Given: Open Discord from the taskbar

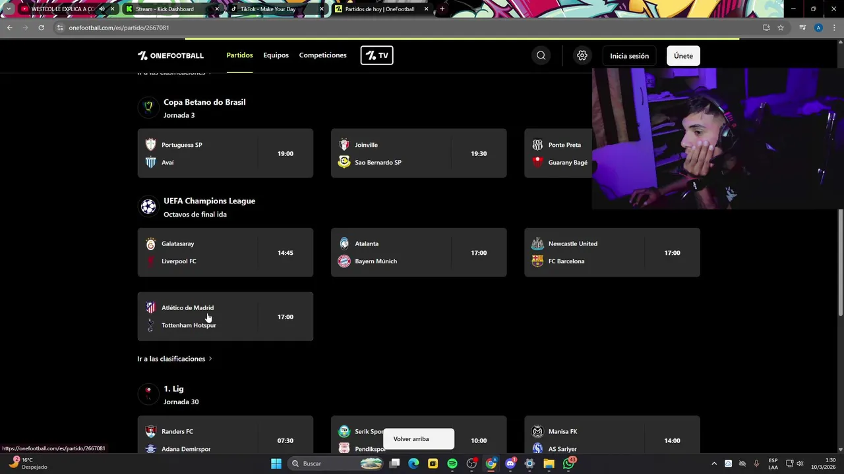Looking at the screenshot, I should tap(510, 463).
